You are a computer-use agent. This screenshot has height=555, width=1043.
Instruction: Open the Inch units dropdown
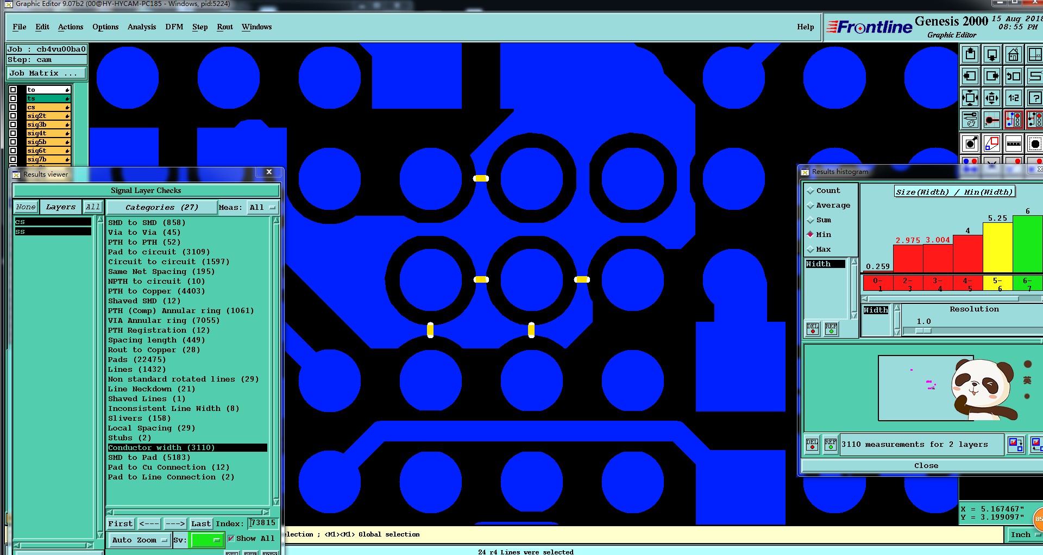(x=1025, y=534)
